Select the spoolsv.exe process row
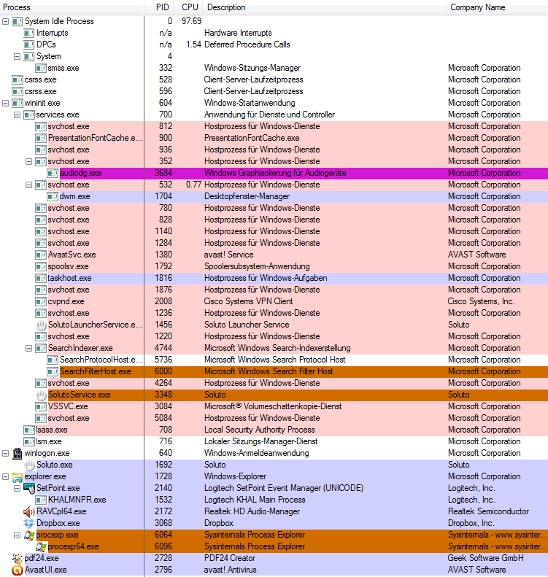548x577 pixels. click(274, 266)
